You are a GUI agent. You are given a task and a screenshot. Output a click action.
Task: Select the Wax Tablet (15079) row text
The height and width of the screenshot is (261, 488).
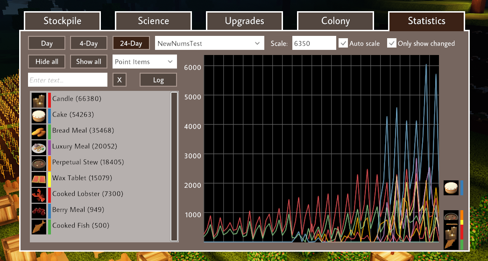[82, 178]
